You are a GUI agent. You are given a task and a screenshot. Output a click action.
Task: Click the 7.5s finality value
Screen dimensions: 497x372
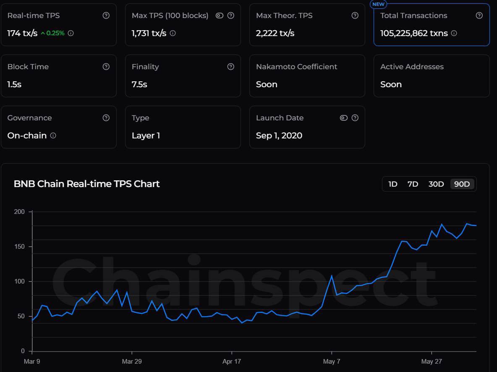(139, 85)
